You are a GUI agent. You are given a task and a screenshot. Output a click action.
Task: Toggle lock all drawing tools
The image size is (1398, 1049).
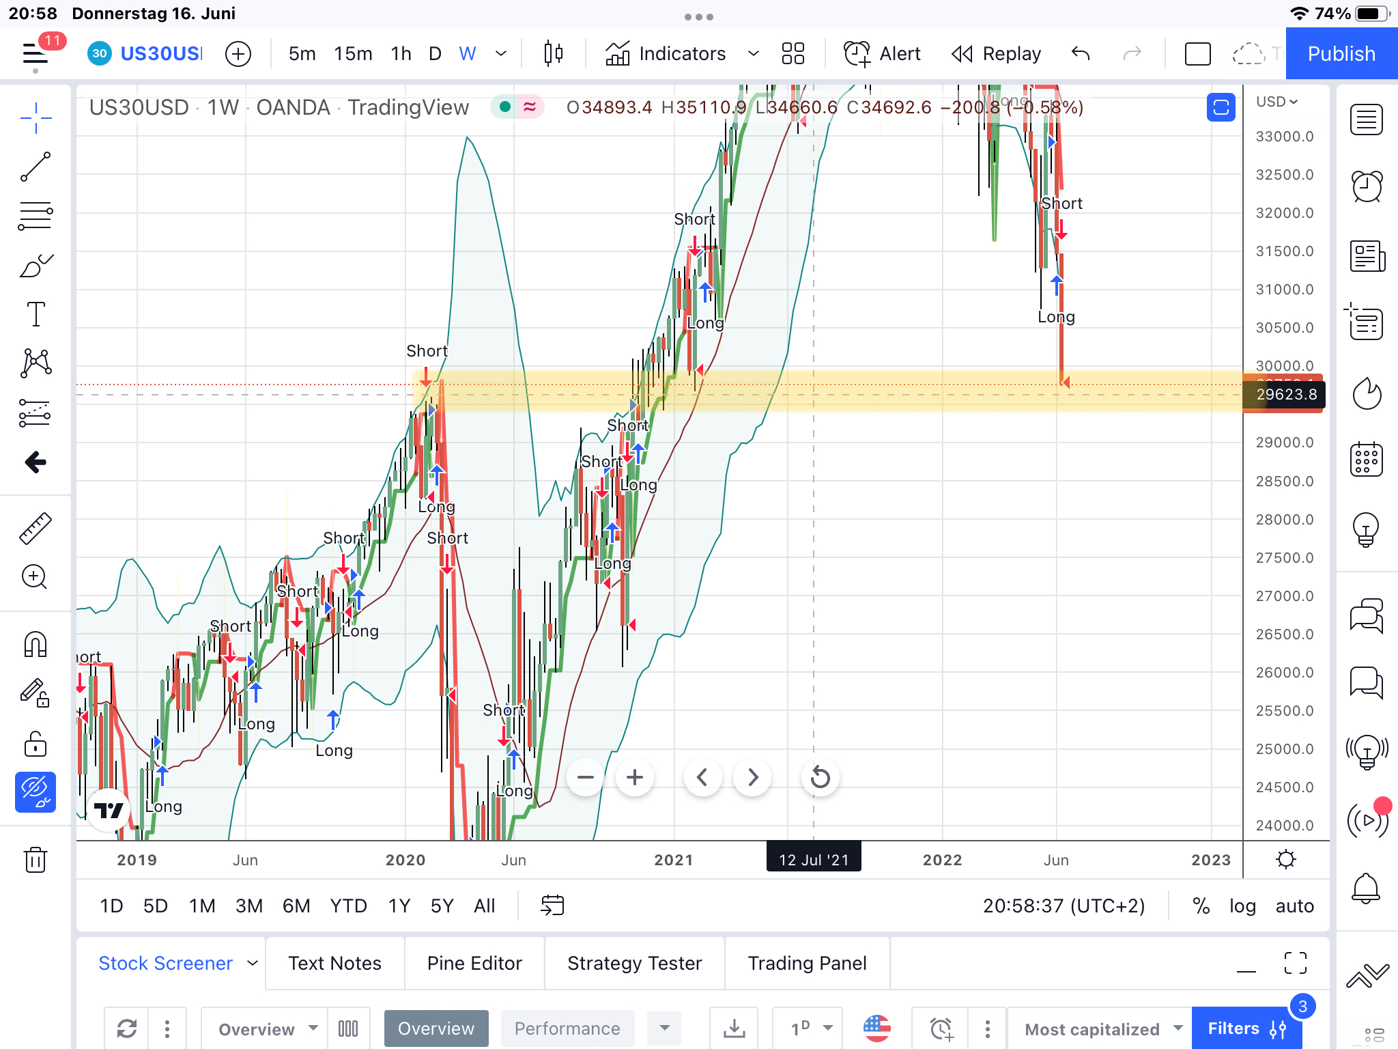[35, 743]
